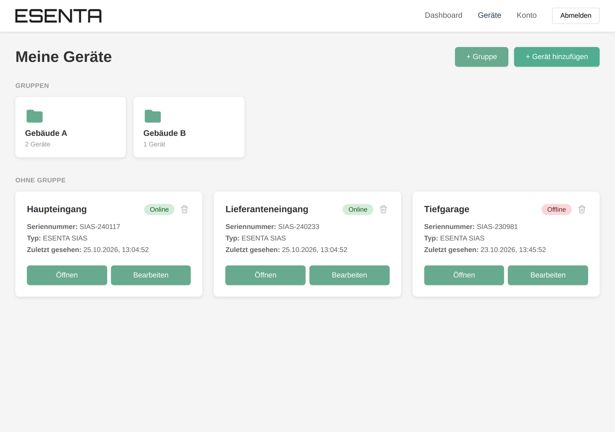Add a new group with + Gruppe
Viewport: 615px width, 432px height.
(482, 57)
